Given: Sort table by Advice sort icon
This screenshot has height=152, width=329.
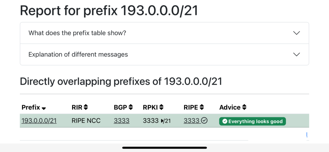Looking at the screenshot, I should pyautogui.click(x=244, y=107).
